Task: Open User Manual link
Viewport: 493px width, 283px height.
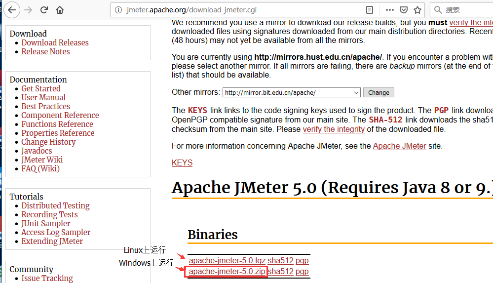Action: pyautogui.click(x=43, y=97)
